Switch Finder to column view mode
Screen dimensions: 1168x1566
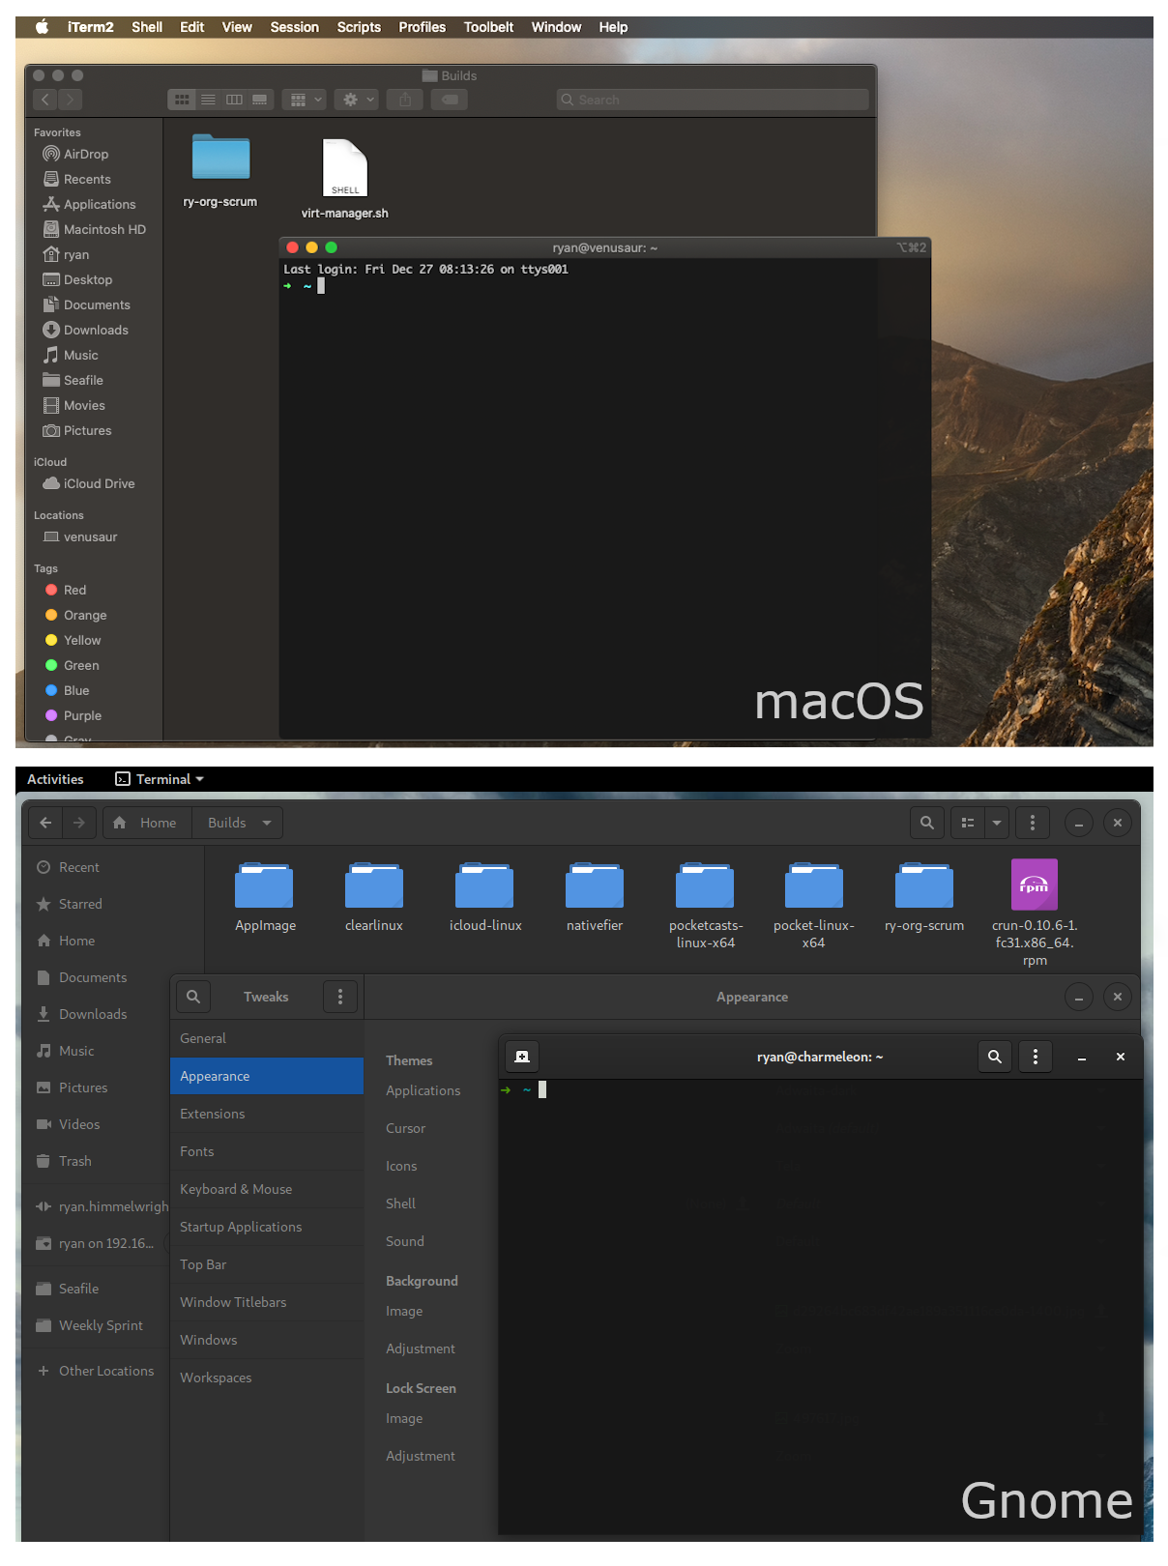tap(234, 100)
